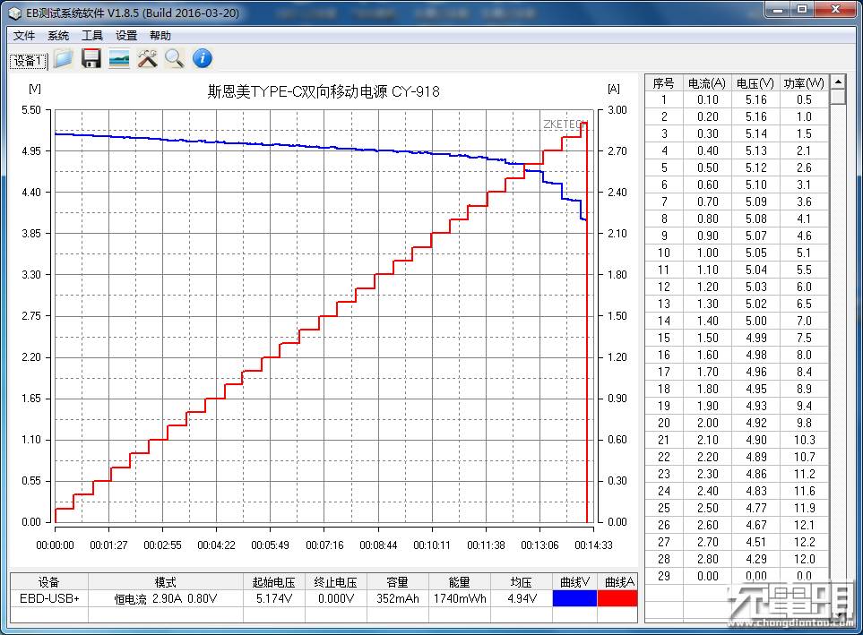Click the 1740mWh energy value
This screenshot has height=635, width=863.
[460, 598]
